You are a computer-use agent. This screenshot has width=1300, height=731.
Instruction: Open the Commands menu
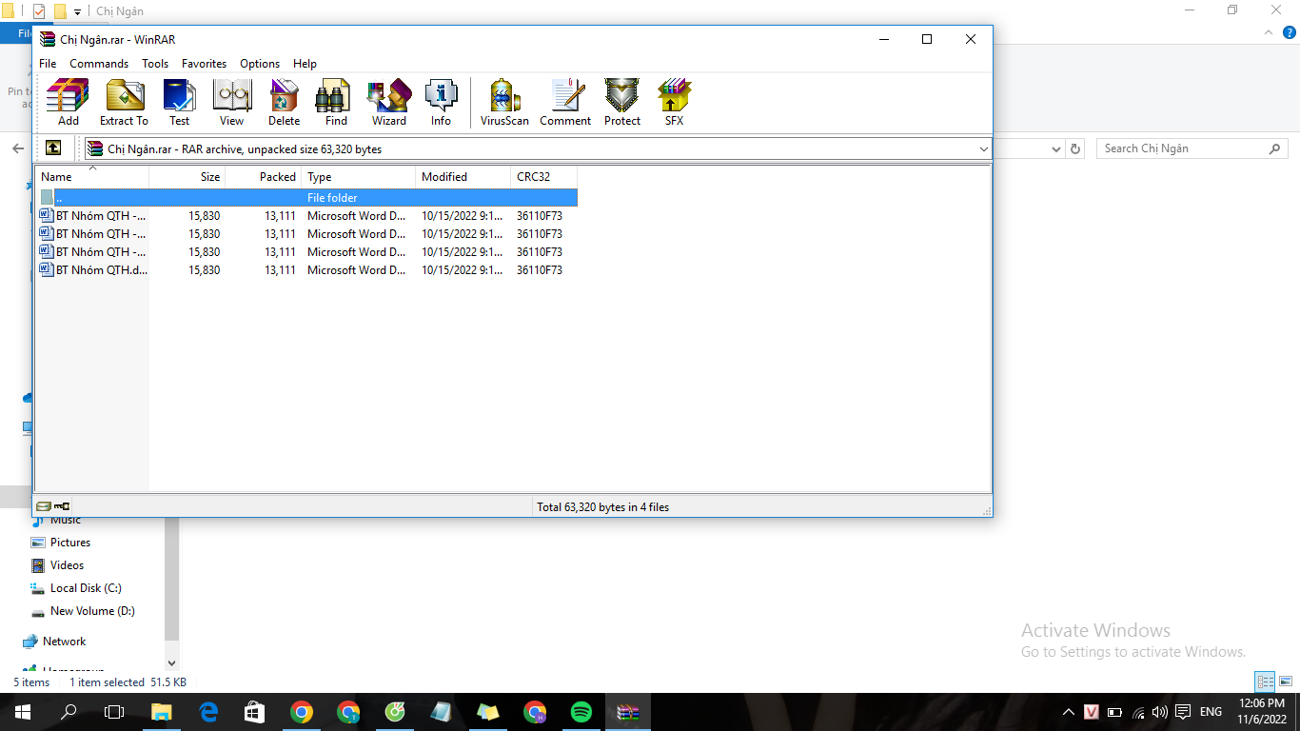[x=99, y=64]
